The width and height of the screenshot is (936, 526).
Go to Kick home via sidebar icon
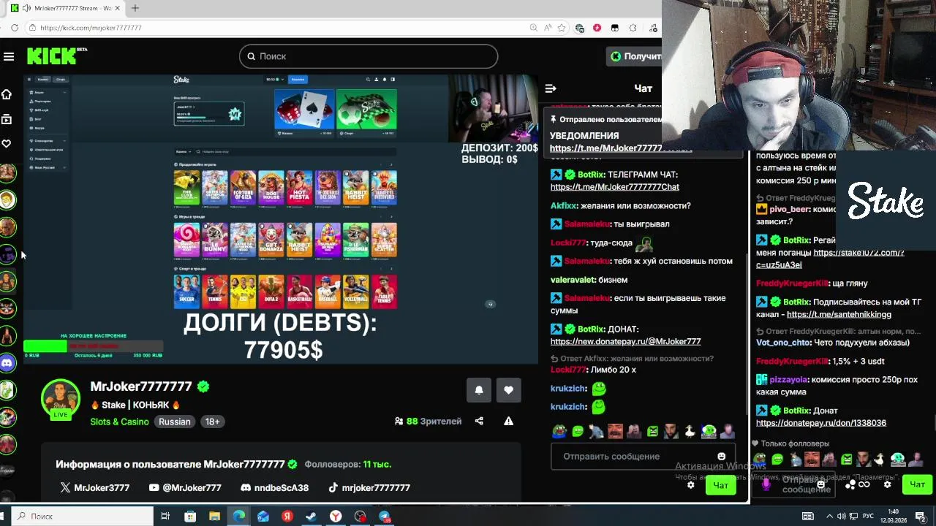pyautogui.click(x=7, y=94)
